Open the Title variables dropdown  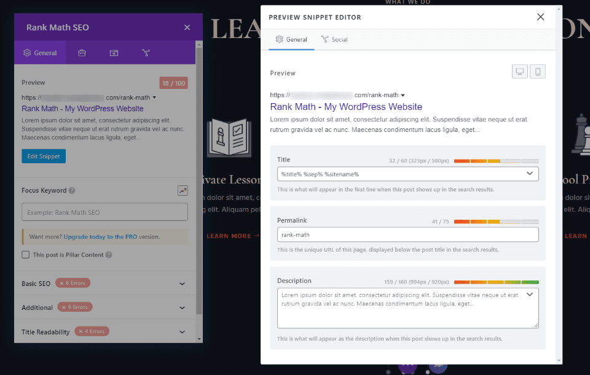point(529,174)
